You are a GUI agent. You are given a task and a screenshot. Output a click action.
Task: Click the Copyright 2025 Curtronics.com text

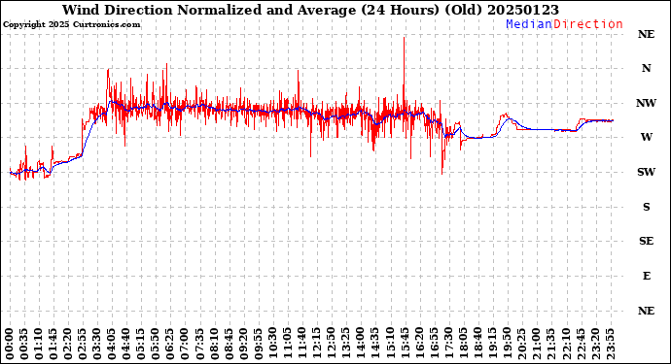coord(71,25)
